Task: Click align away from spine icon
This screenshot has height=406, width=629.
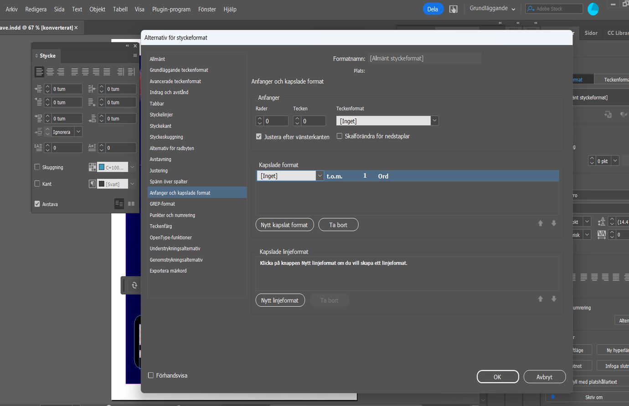Action: coord(131,72)
